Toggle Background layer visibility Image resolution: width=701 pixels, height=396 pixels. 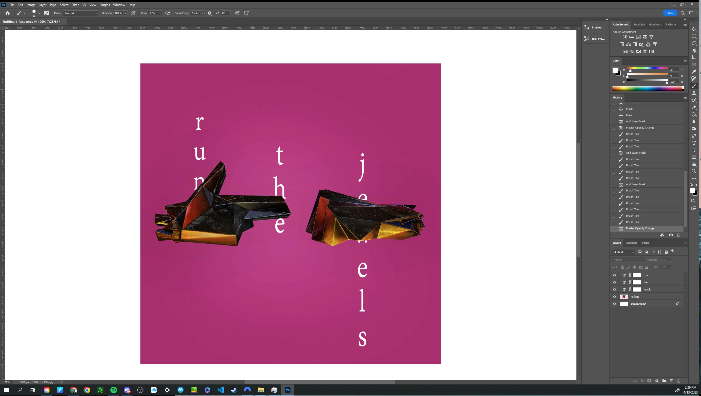point(614,304)
